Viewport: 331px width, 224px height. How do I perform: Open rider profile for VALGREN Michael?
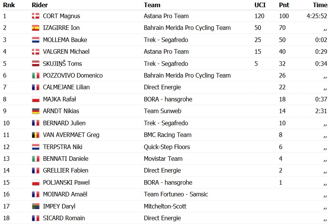tap(66, 51)
